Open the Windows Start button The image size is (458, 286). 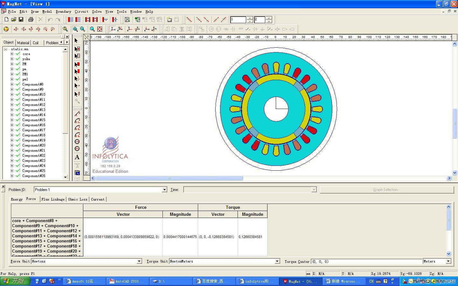15,281
